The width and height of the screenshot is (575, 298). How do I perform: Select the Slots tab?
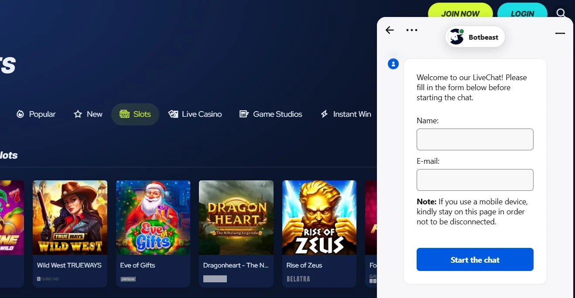[x=135, y=114]
